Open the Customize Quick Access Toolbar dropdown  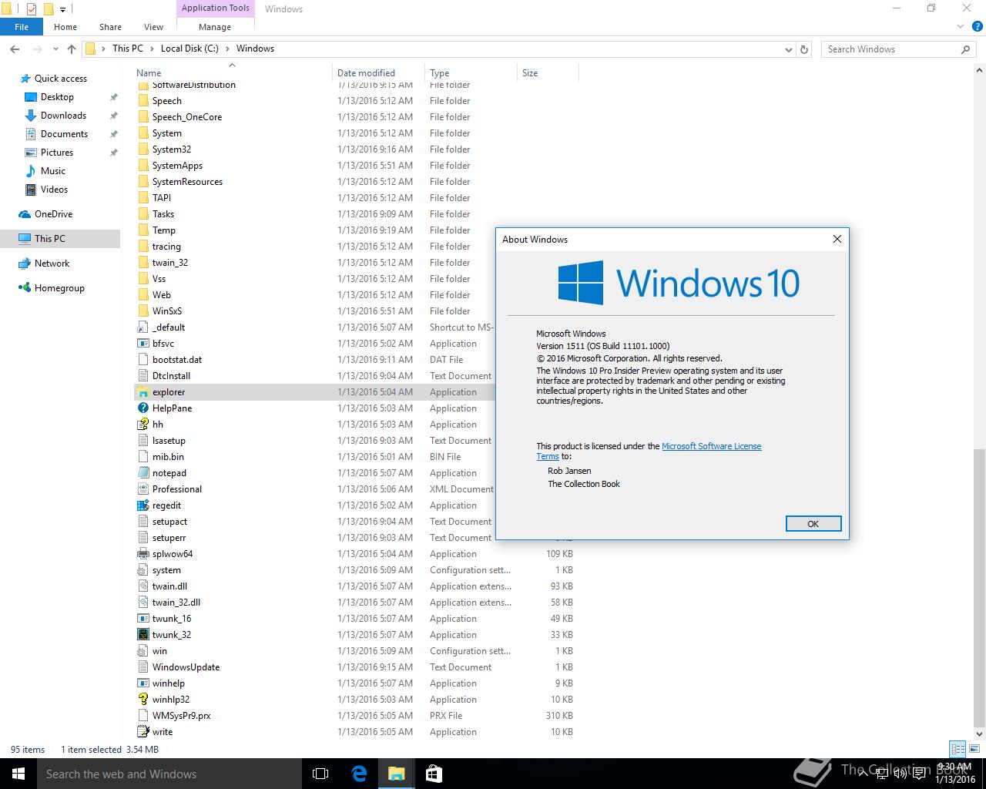click(x=63, y=10)
